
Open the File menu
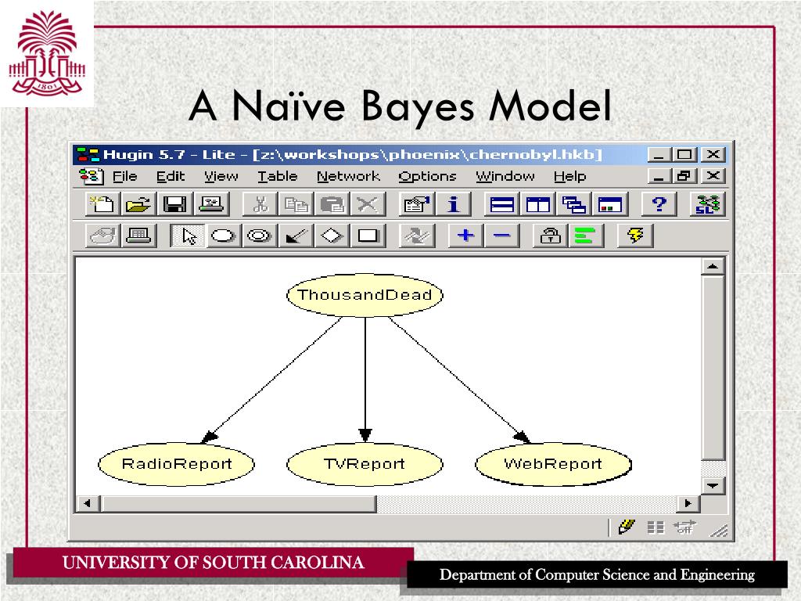124,176
